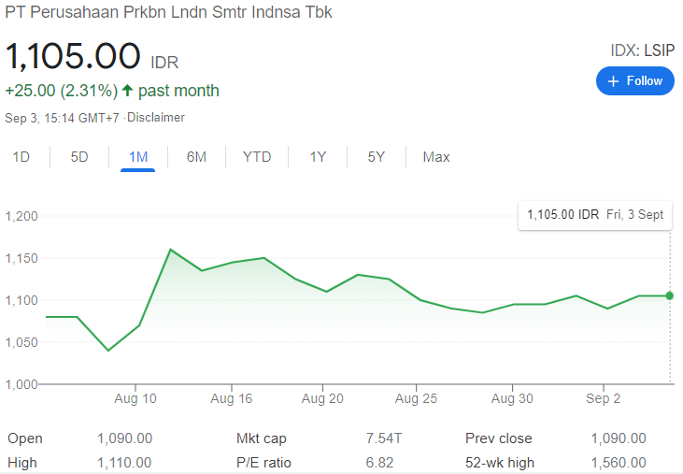Viewport: 683px width, 474px height.
Task: Click the green up arrow icon
Action: point(128,91)
